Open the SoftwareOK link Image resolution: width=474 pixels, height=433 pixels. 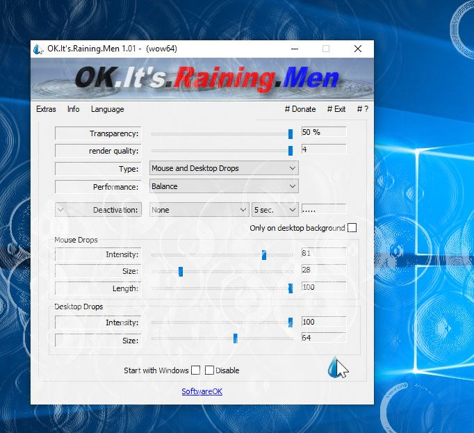[x=202, y=391]
